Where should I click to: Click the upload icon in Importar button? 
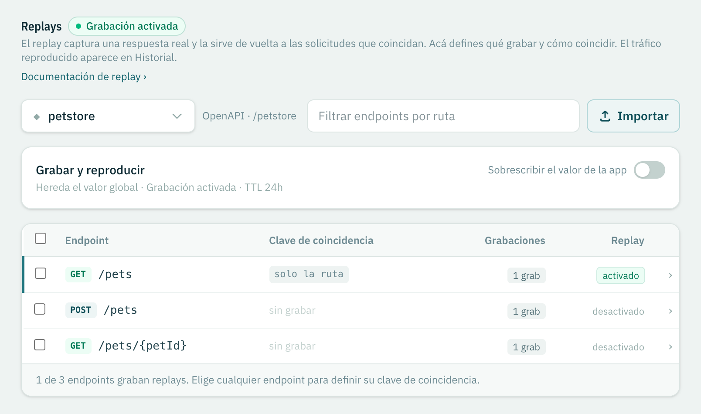coord(605,116)
